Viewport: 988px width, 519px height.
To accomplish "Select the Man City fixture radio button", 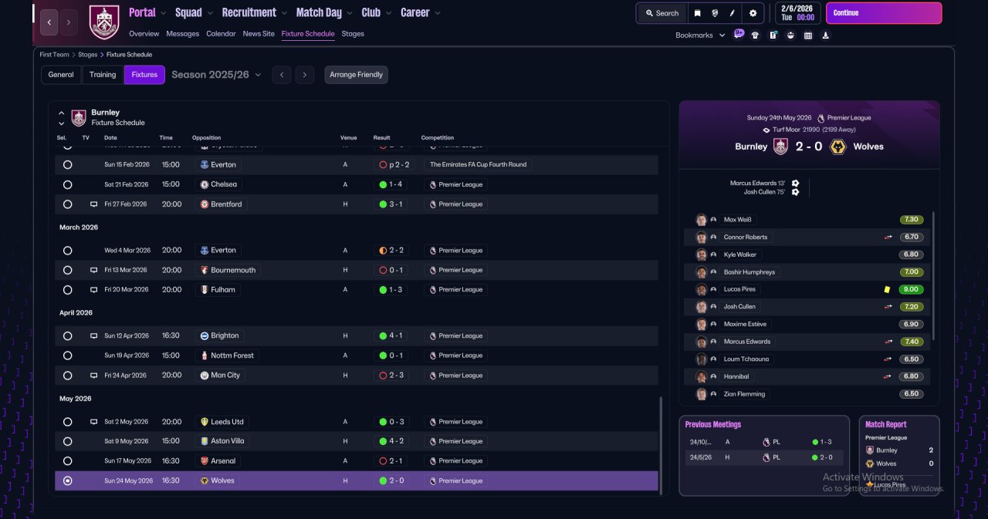I will point(68,376).
